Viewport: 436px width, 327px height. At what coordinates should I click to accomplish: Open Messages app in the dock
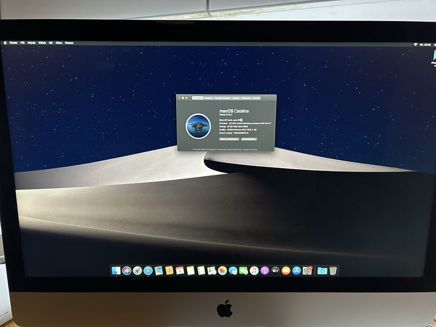point(233,270)
